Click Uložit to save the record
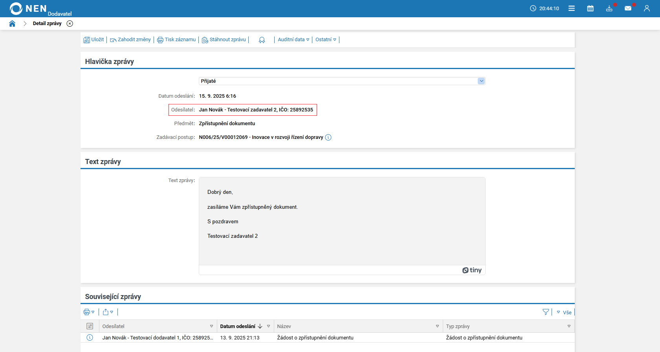 point(94,40)
